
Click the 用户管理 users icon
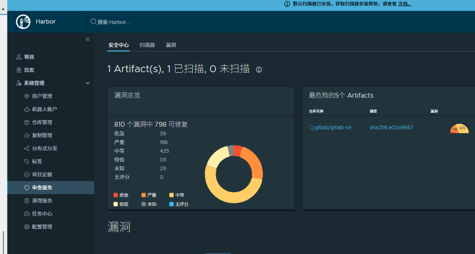(x=27, y=96)
